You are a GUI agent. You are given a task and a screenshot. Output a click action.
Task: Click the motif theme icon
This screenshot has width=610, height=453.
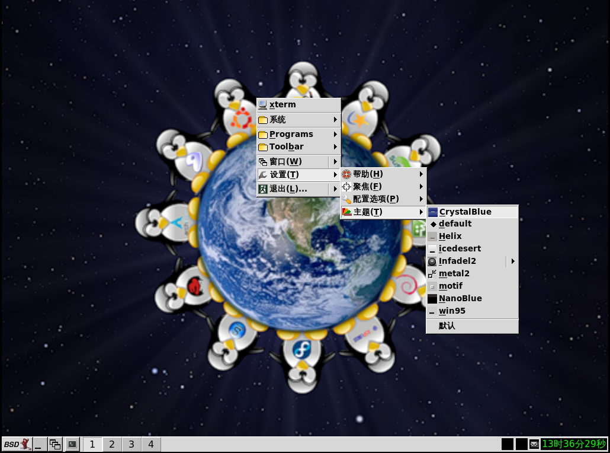tap(432, 286)
